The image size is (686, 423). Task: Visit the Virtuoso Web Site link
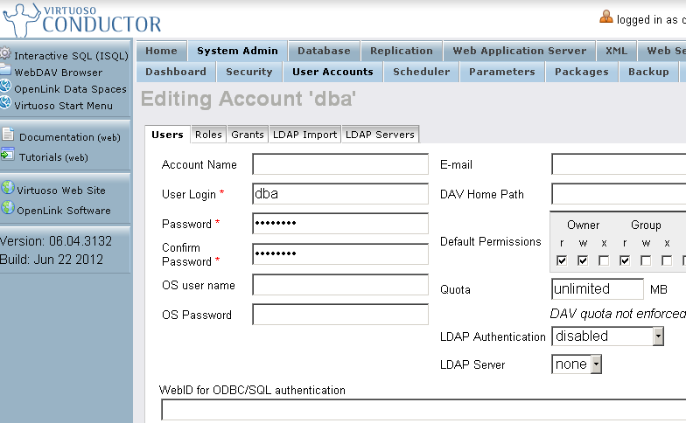click(61, 191)
